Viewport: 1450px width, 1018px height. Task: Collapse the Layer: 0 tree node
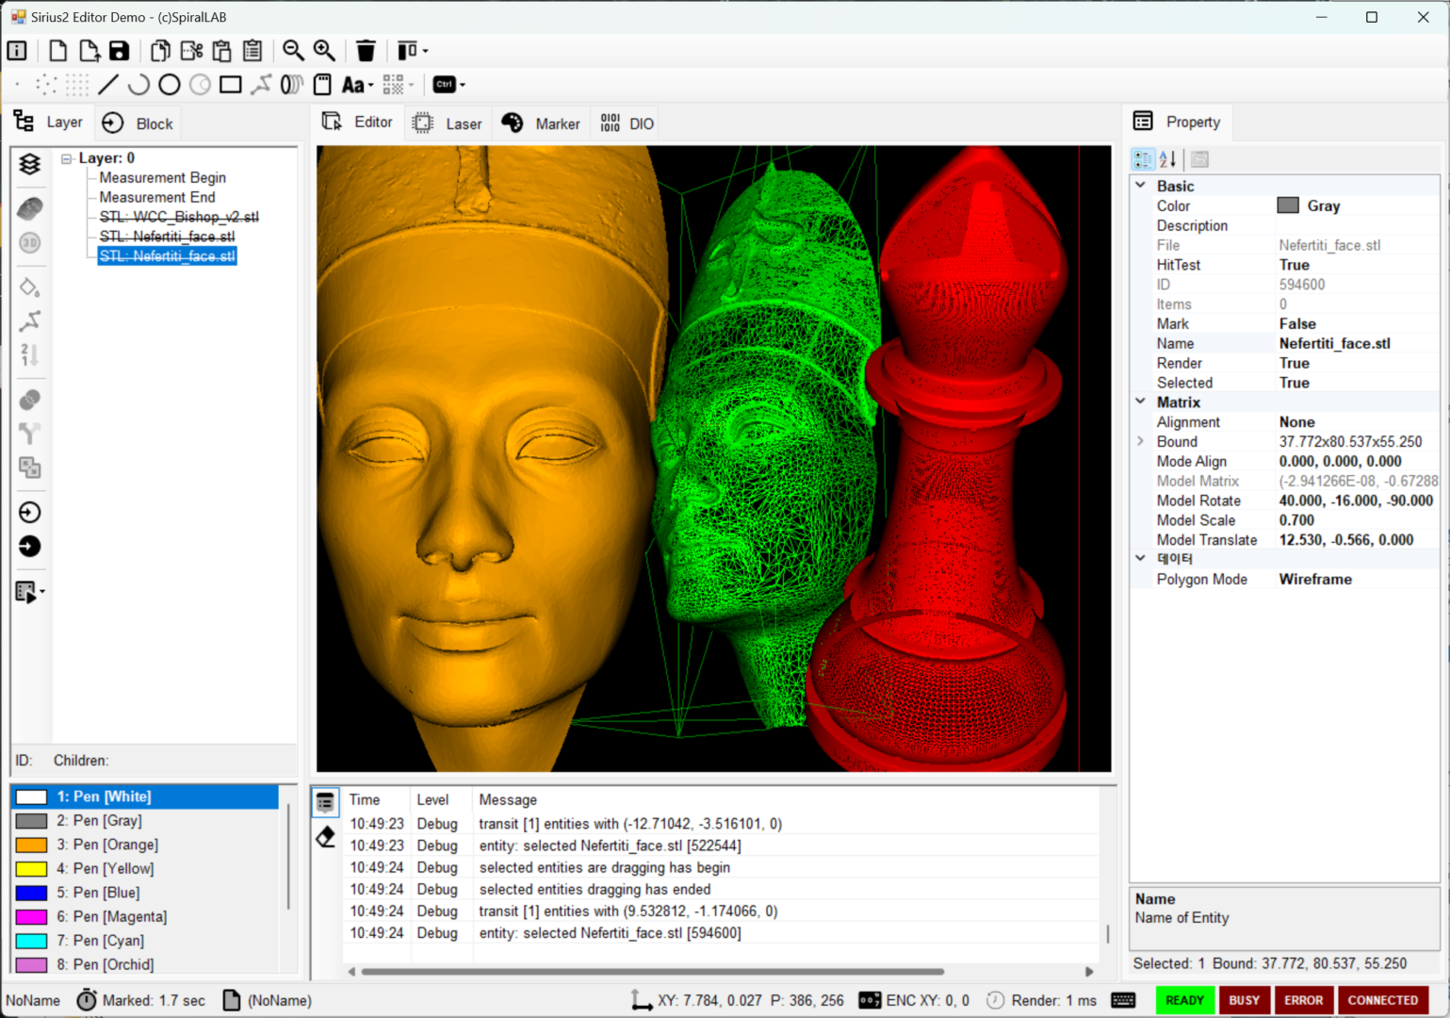(x=67, y=158)
